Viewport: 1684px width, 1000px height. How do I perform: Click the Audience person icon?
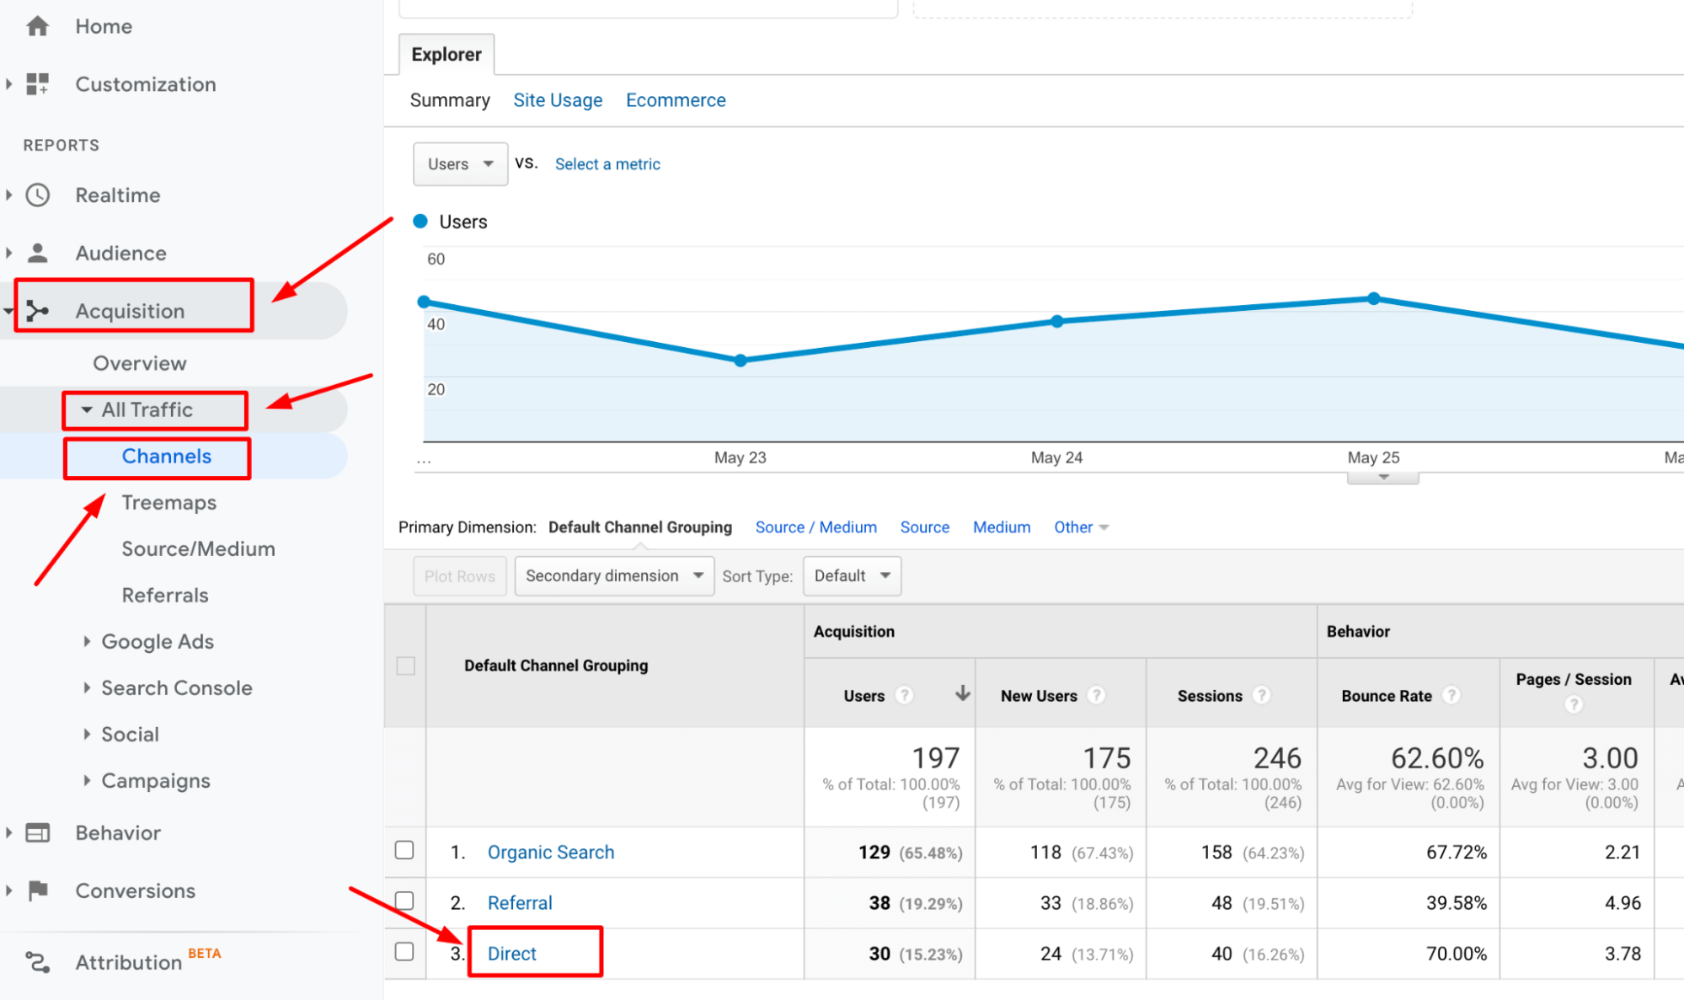click(38, 253)
